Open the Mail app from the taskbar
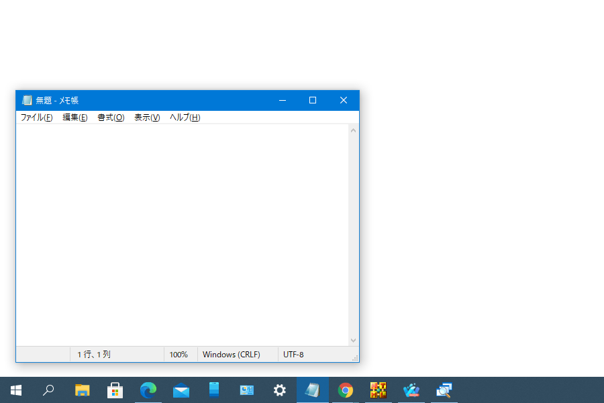The height and width of the screenshot is (403, 604). 181,390
